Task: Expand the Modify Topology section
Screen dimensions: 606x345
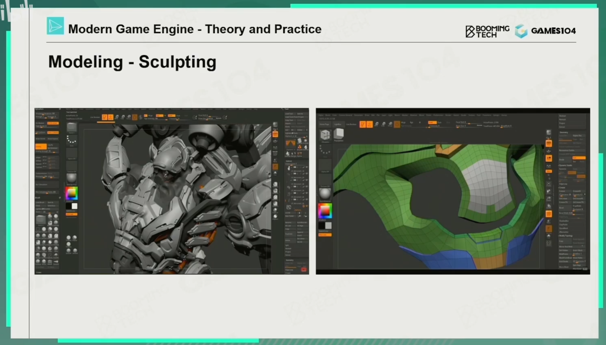Action: tap(566, 236)
